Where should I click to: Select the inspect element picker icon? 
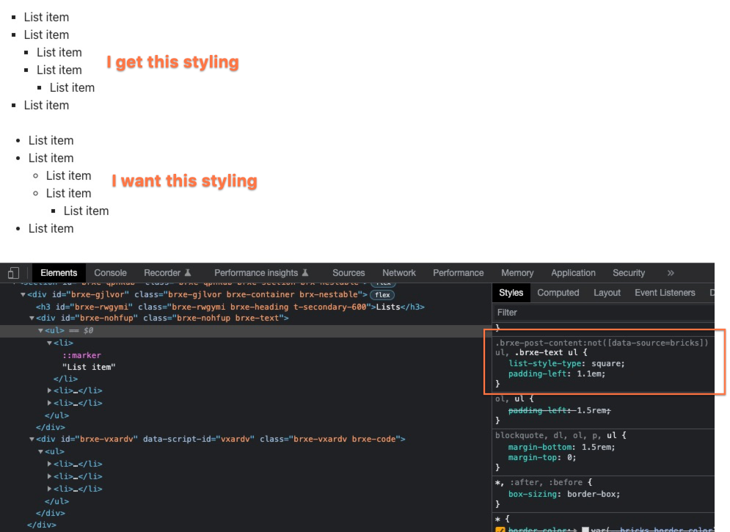12,272
